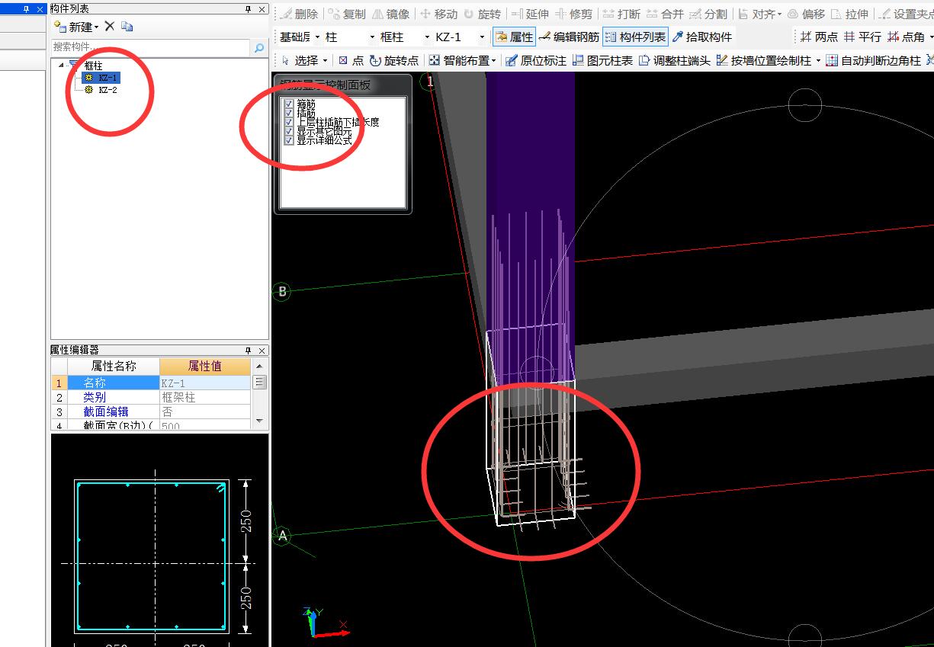Click the 属性名称 column header
The height and width of the screenshot is (647, 934).
coord(114,367)
